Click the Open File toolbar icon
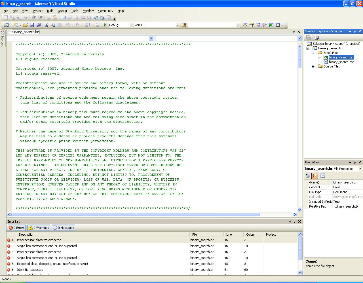This screenshot has width=363, height=283. [x=26, y=25]
